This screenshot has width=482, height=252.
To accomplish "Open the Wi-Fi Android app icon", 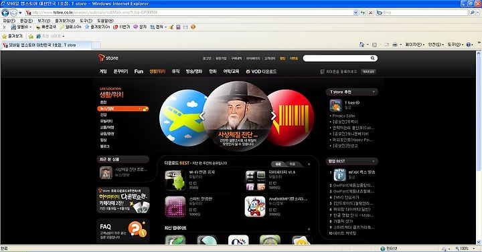I will pyautogui.click(x=175, y=180).
